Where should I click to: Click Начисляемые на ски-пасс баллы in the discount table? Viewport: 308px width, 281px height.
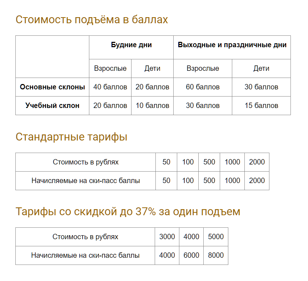85,256
